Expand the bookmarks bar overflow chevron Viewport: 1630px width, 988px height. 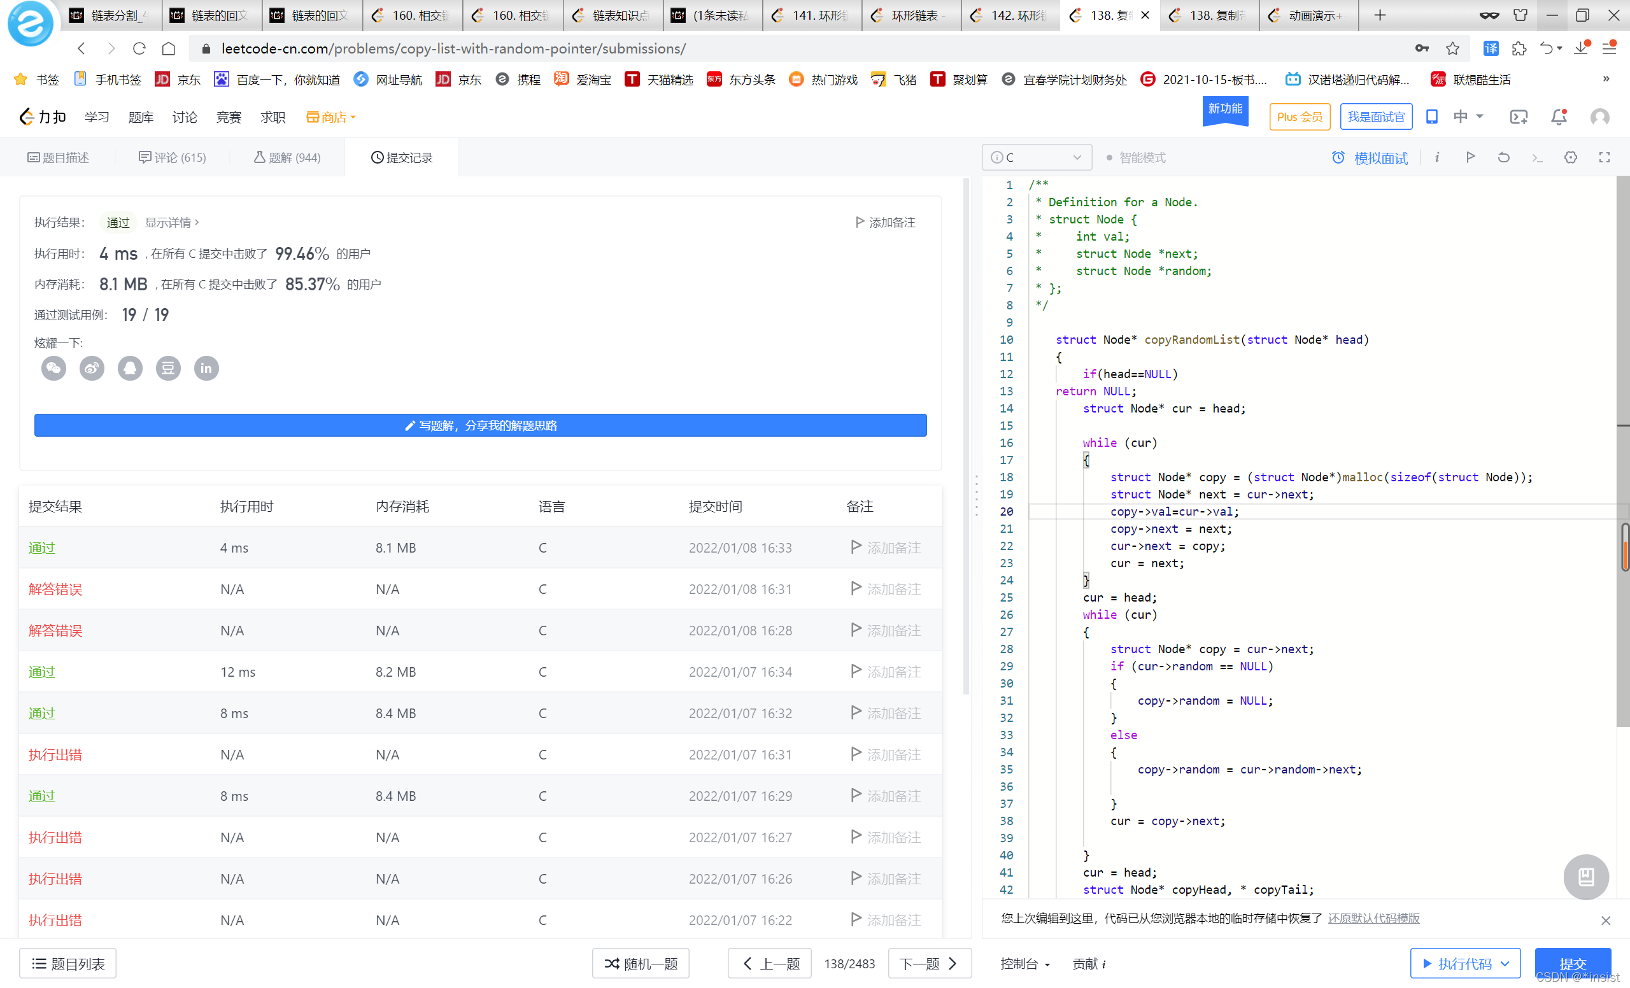point(1606,79)
